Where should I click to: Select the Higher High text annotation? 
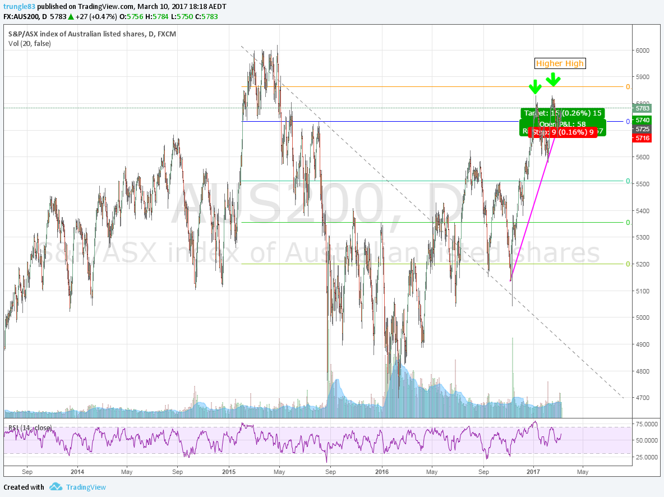(560, 63)
